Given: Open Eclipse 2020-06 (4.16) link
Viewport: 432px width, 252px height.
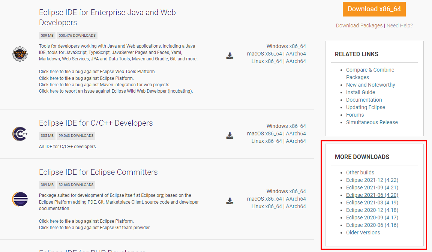Looking at the screenshot, I should (372, 225).
